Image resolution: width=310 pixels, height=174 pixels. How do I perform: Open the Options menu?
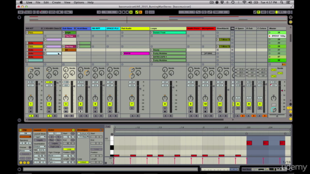click(x=79, y=2)
